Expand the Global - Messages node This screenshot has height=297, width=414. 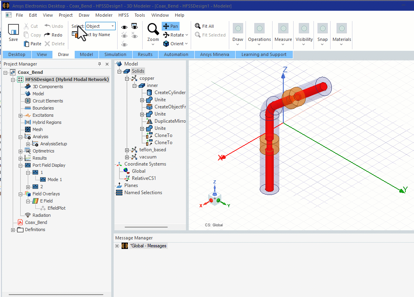coord(117,246)
